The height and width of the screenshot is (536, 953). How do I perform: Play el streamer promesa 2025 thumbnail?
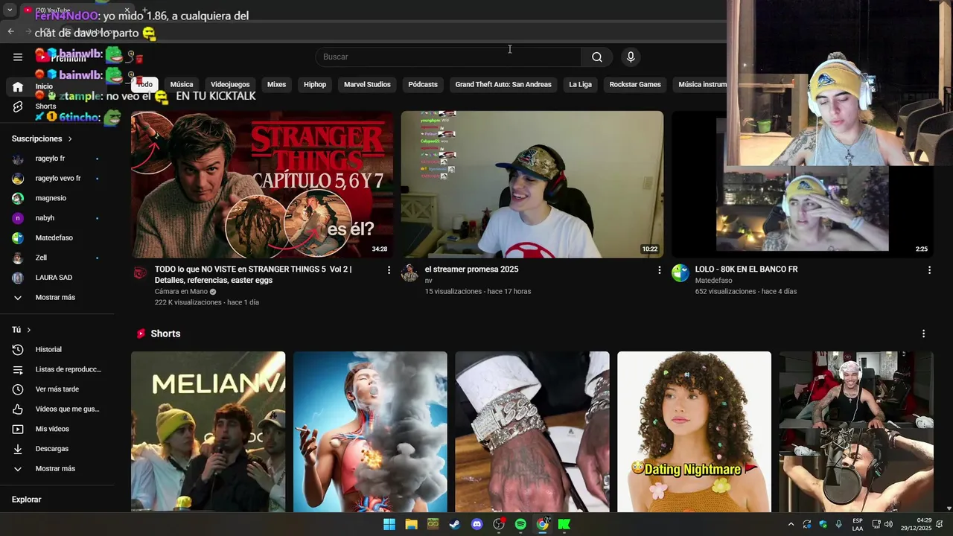(532, 185)
